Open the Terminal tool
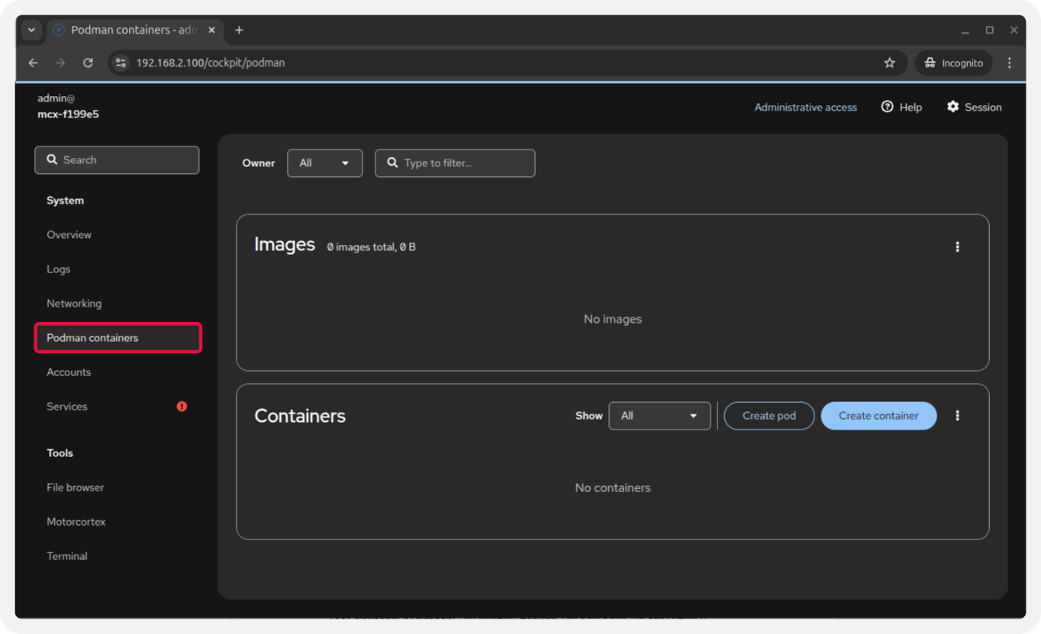The width and height of the screenshot is (1041, 634). (x=67, y=556)
